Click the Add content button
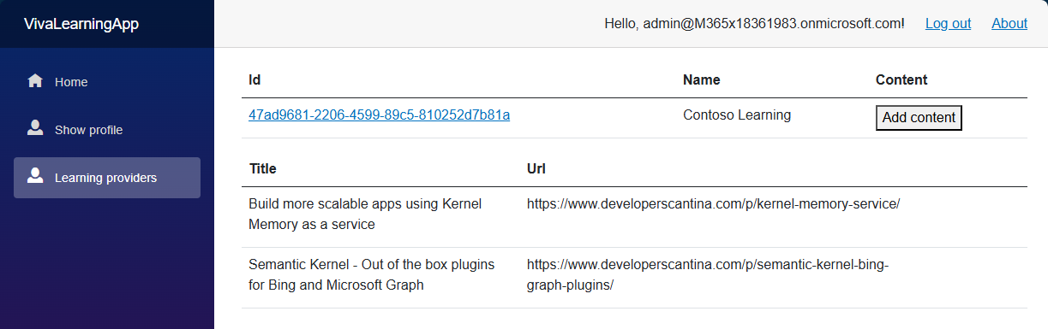Screen dimensions: 1048x329 919,118
